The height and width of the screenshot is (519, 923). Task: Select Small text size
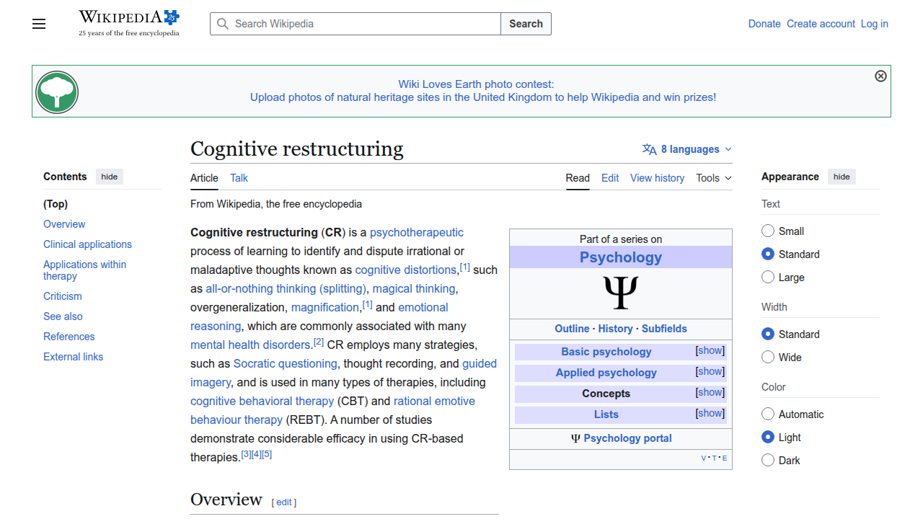768,231
